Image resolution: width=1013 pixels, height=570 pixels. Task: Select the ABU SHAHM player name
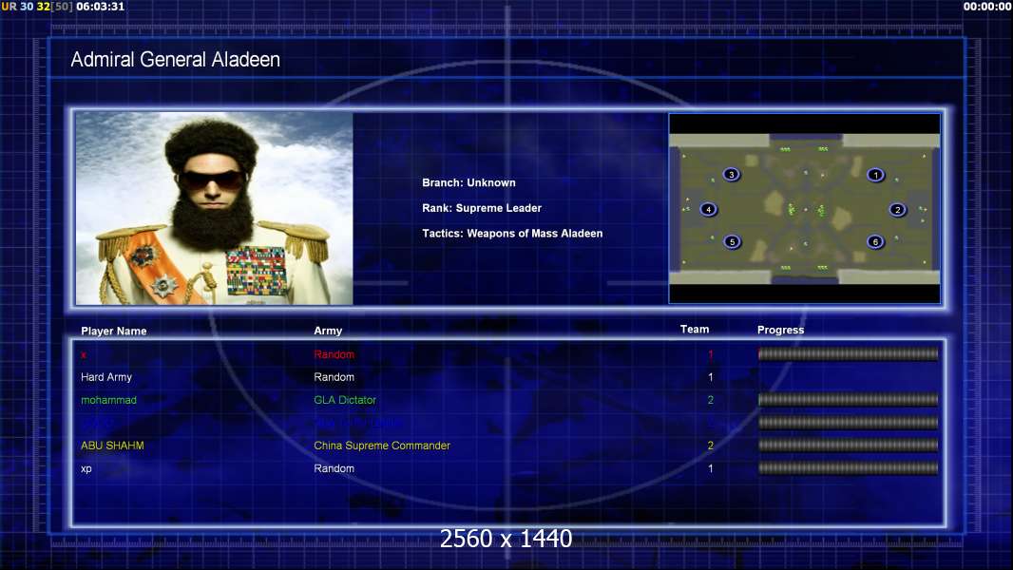(112, 446)
